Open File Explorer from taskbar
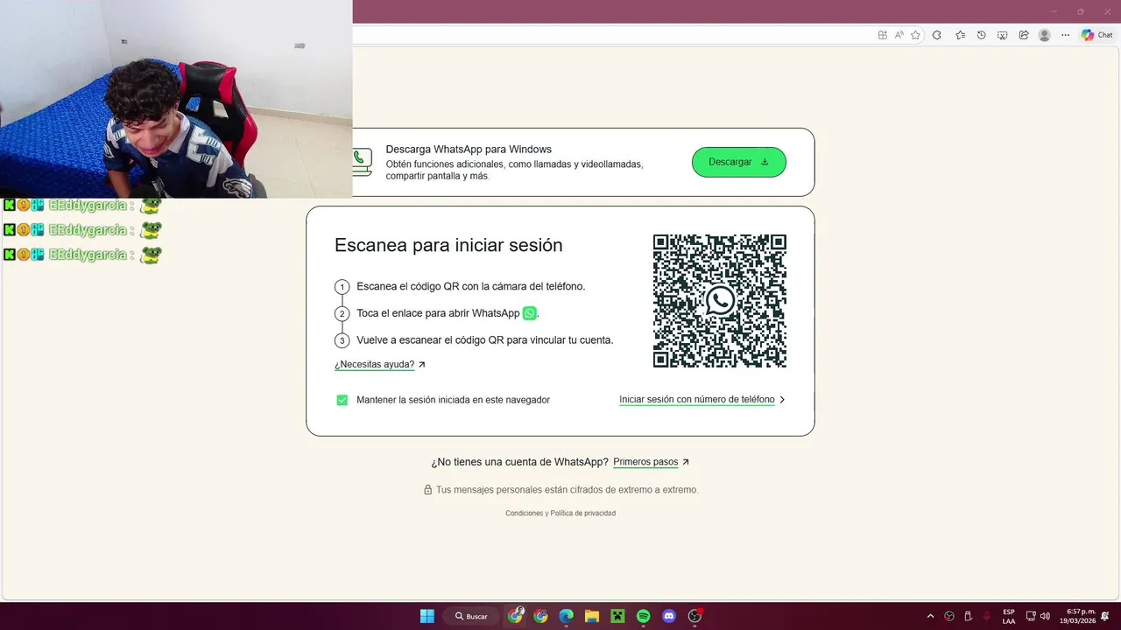Image resolution: width=1121 pixels, height=630 pixels. tap(591, 616)
